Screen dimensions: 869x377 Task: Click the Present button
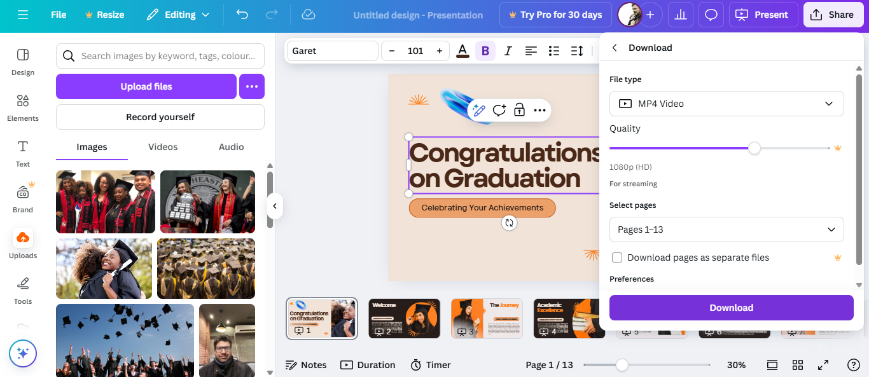(x=762, y=15)
